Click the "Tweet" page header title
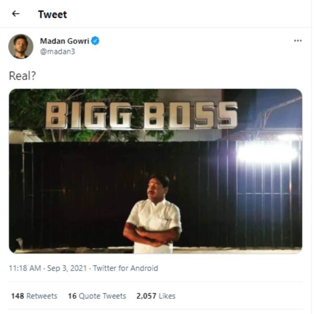This screenshot has width=314, height=314. click(x=52, y=14)
